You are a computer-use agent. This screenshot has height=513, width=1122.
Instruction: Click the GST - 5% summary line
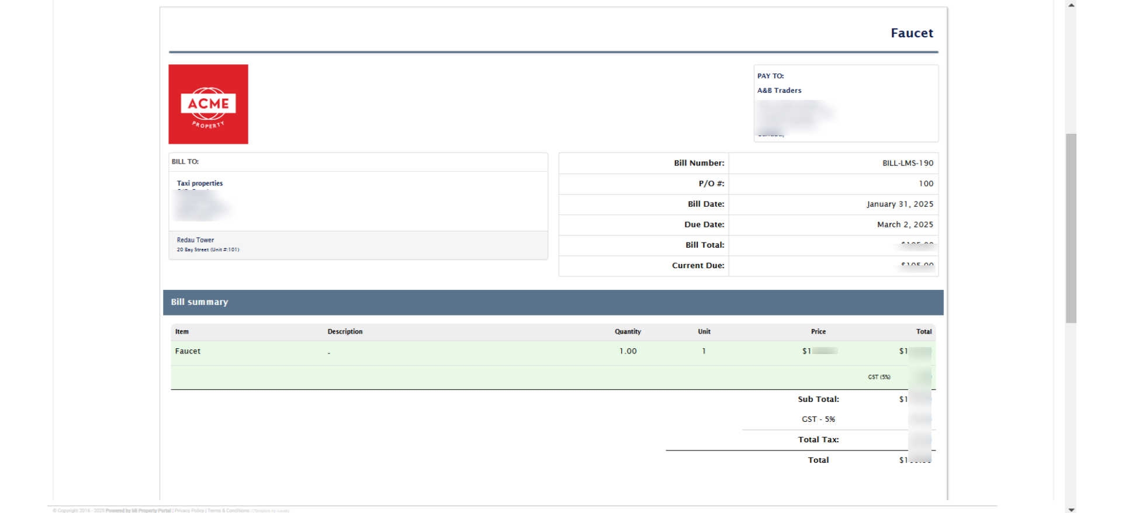click(x=818, y=420)
